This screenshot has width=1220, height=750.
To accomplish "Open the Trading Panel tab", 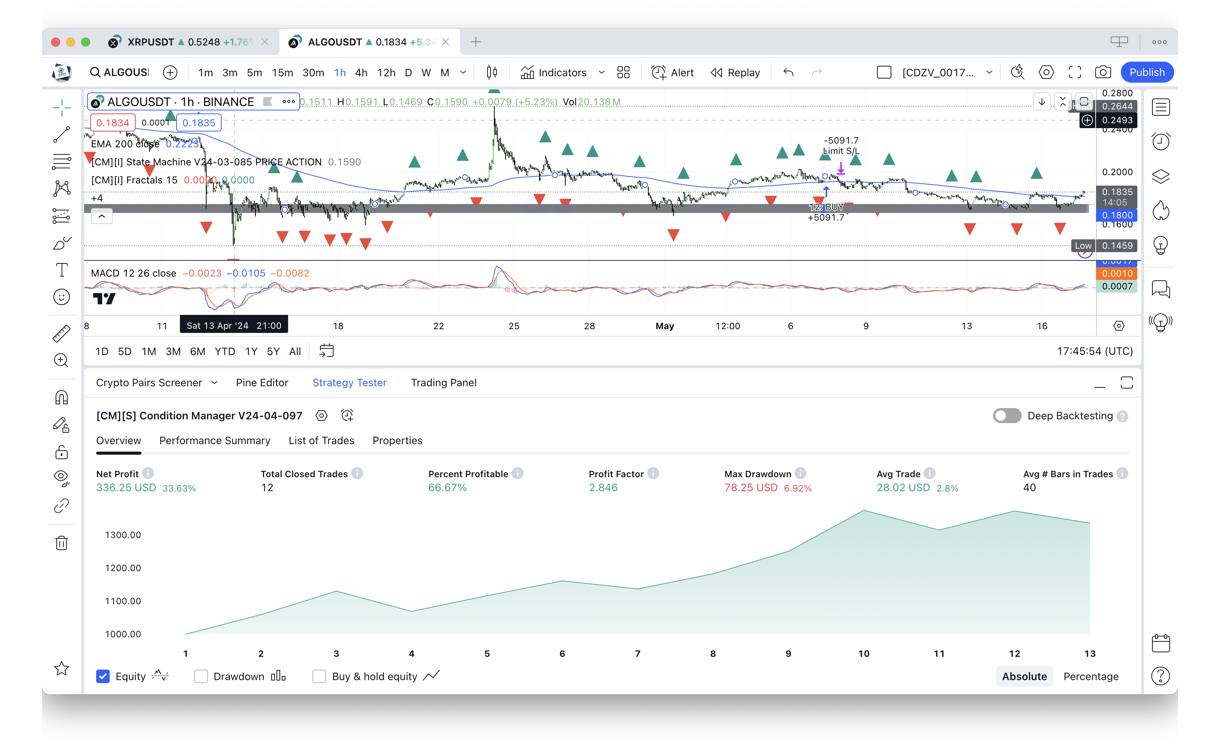I will [x=443, y=383].
